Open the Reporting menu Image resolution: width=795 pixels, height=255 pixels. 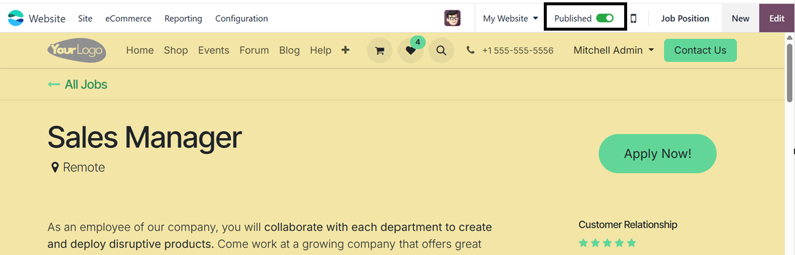pyautogui.click(x=183, y=18)
